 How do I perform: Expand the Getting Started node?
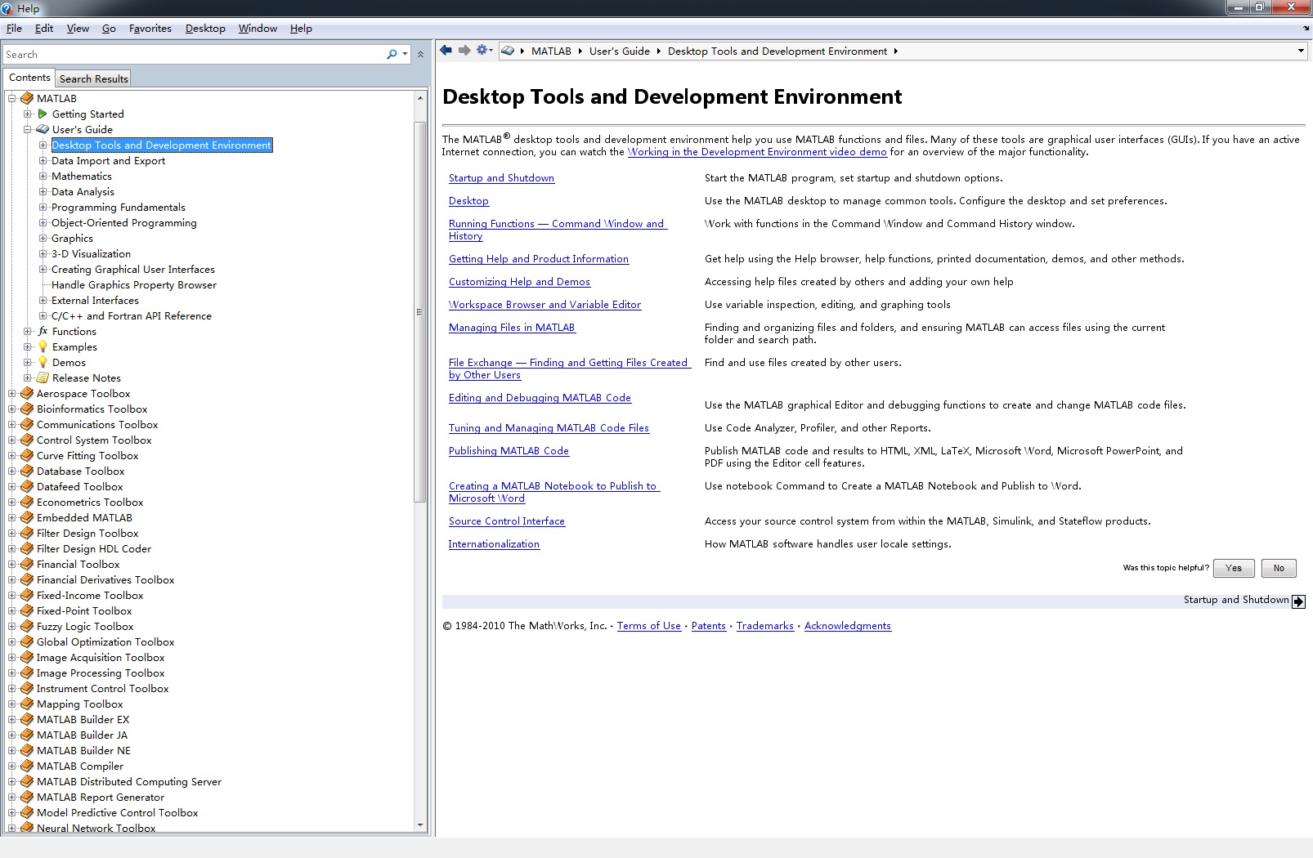[28, 114]
